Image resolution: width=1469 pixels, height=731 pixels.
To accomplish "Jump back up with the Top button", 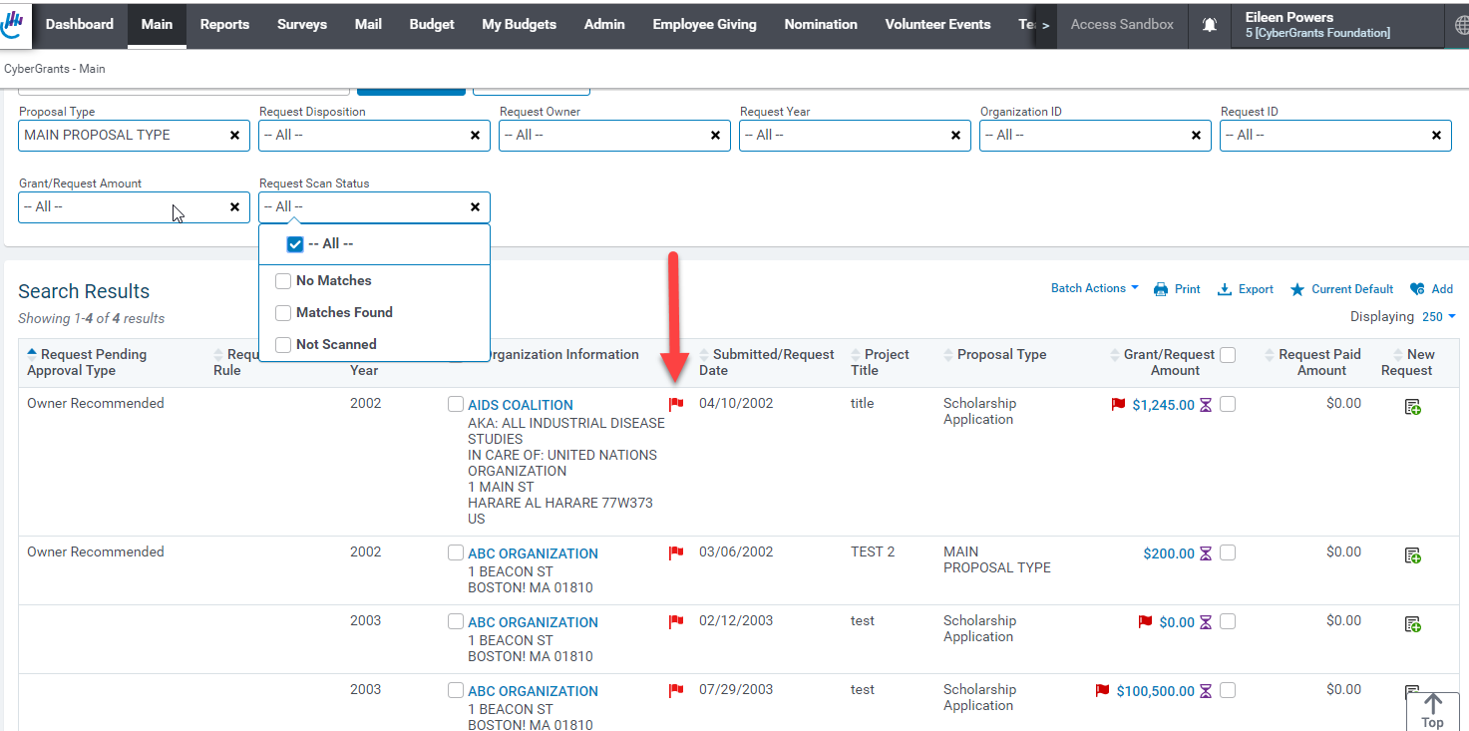I will point(1432,712).
